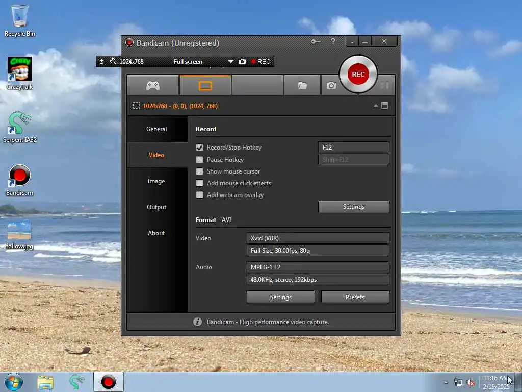
Task: Open the output folder icon
Action: (302, 86)
